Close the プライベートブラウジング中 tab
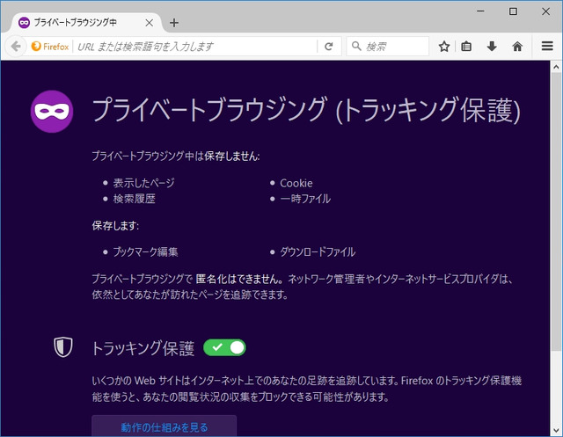The image size is (563, 437). 150,23
